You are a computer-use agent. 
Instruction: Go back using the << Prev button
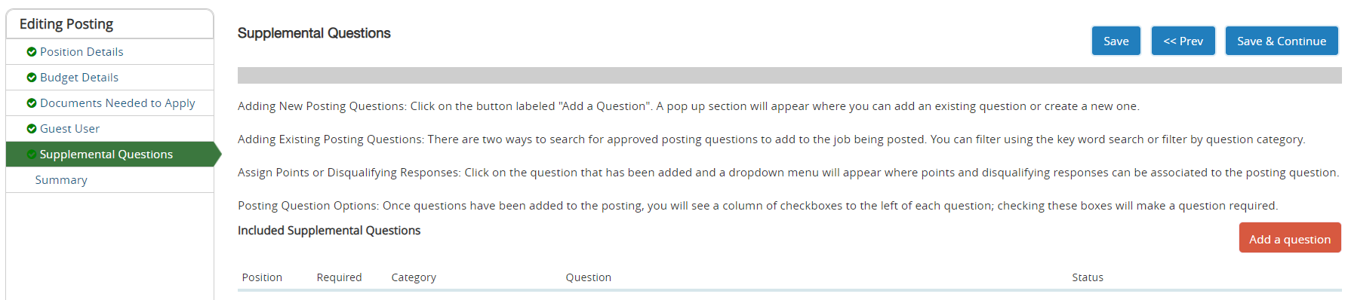(1183, 41)
